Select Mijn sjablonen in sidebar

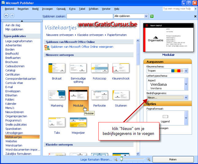[14, 29]
